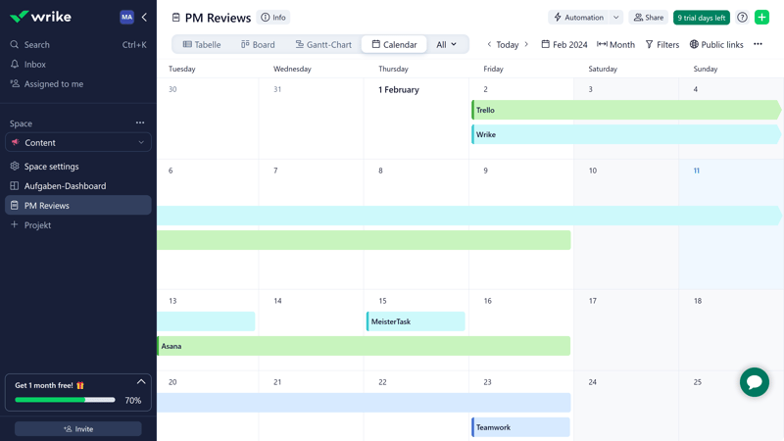
Task: Open the Feb 2024 date picker
Action: pos(564,44)
